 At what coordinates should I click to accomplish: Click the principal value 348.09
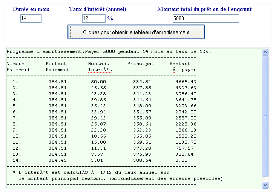142,106
